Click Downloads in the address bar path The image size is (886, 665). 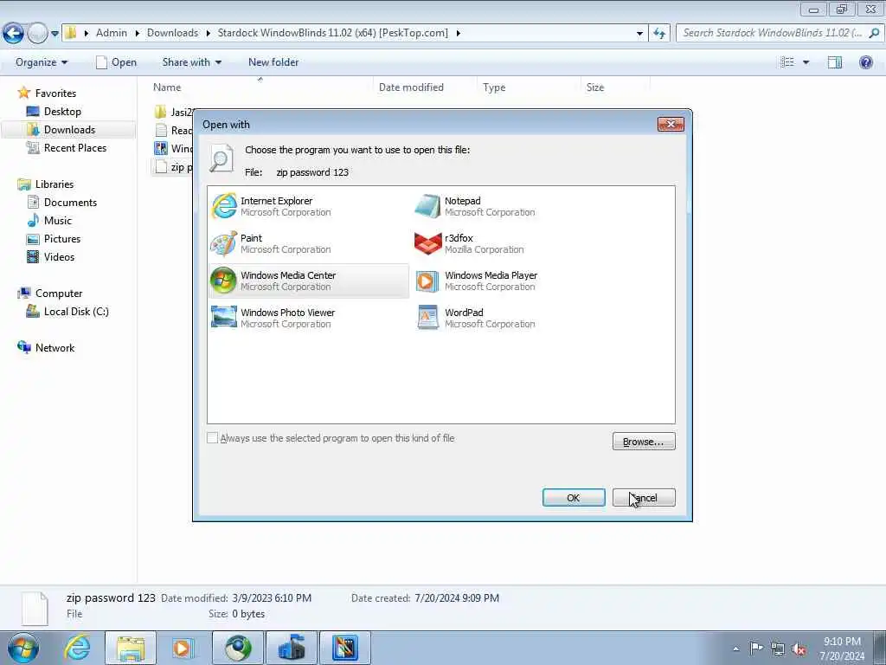(x=172, y=33)
